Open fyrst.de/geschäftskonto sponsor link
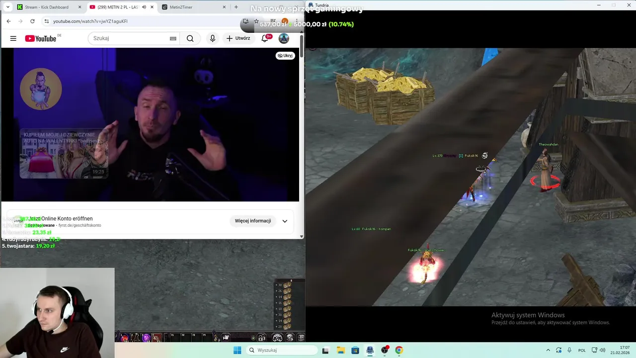The image size is (636, 358). (x=79, y=225)
